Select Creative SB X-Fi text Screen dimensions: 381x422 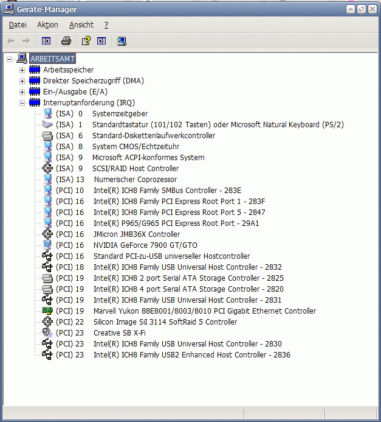pyautogui.click(x=120, y=333)
